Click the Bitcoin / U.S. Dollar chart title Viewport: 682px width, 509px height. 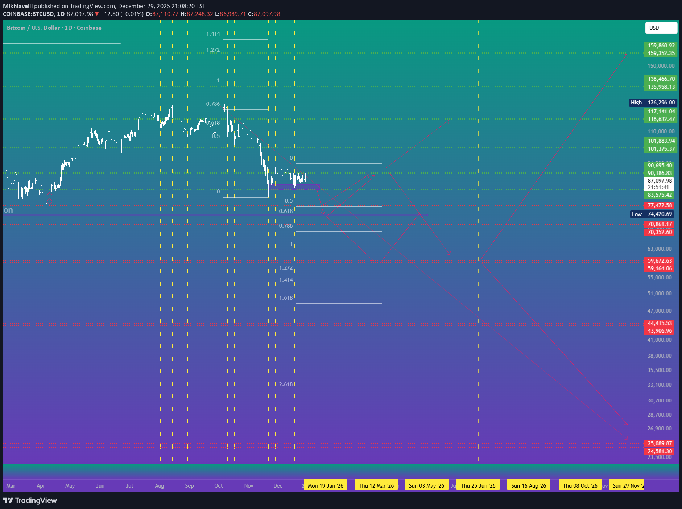pos(54,28)
